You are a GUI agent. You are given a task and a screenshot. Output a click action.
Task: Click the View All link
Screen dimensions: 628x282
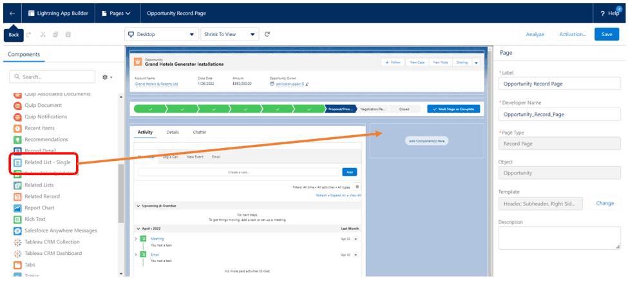tap(355, 196)
